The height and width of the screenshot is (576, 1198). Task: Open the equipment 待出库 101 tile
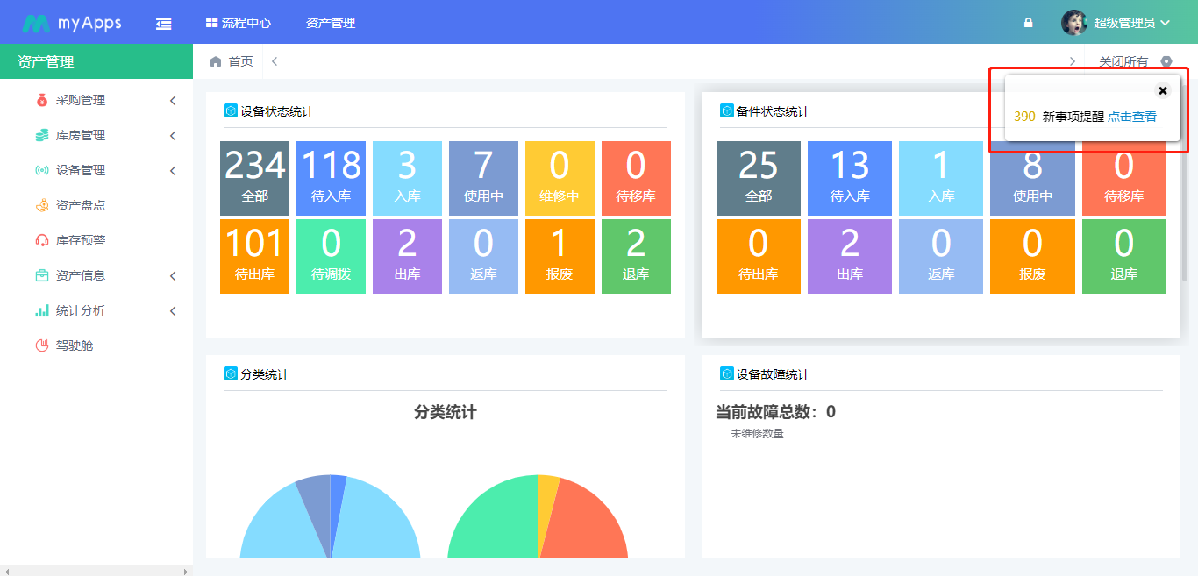point(254,256)
